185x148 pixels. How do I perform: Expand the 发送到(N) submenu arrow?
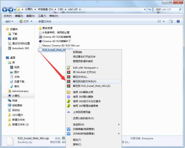(119, 124)
